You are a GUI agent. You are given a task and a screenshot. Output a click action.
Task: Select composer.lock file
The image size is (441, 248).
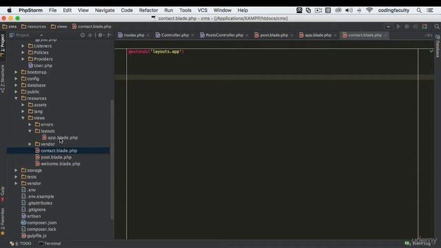(39, 229)
